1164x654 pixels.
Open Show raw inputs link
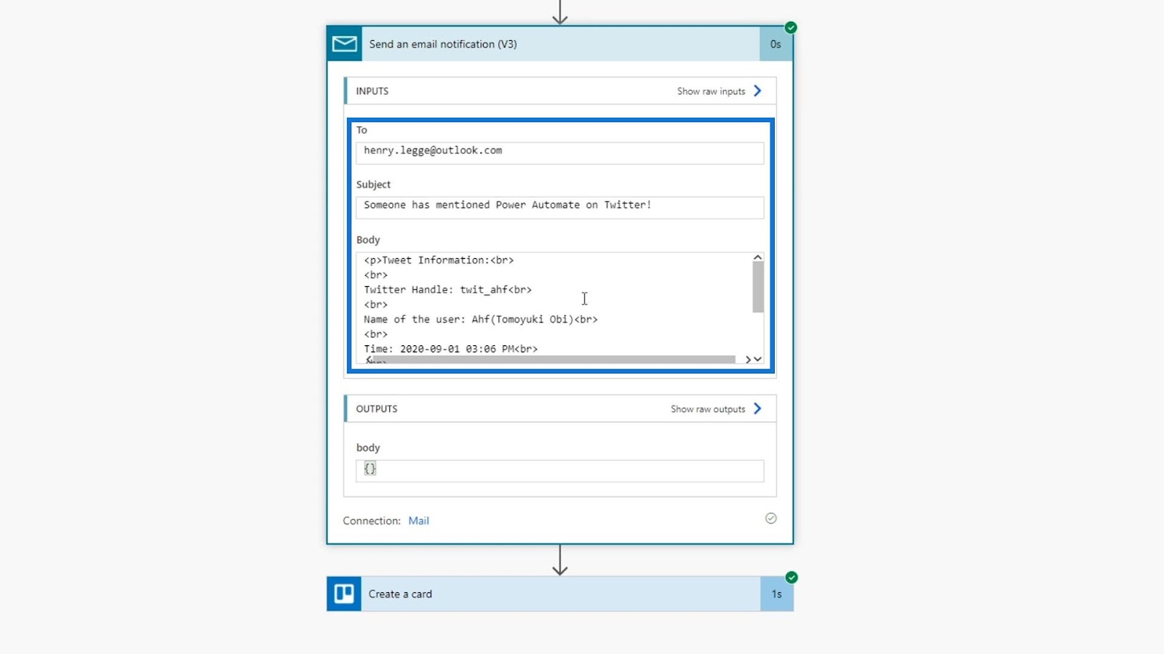pos(711,92)
